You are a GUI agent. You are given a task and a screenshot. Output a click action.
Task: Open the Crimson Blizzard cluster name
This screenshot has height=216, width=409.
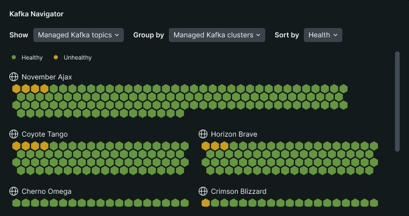(238, 191)
